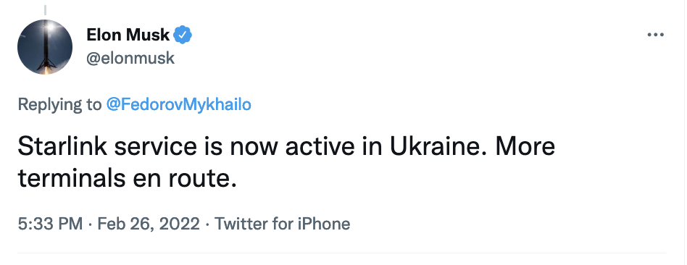This screenshot has height=265, width=687.
Task: Open the @FedorovMykhailo mention link
Action: 179,105
